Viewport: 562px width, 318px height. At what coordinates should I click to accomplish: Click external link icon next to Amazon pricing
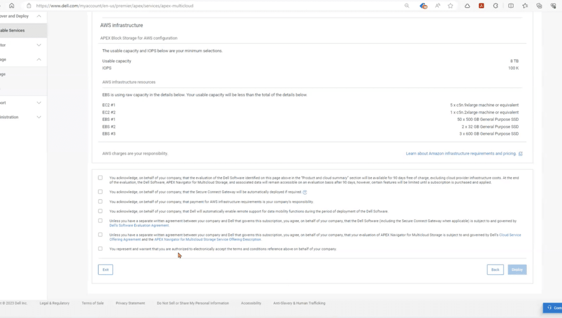pyautogui.click(x=520, y=153)
